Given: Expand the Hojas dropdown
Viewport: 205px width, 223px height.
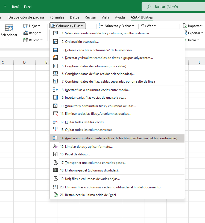Looking at the screenshot, I should tap(32, 26).
